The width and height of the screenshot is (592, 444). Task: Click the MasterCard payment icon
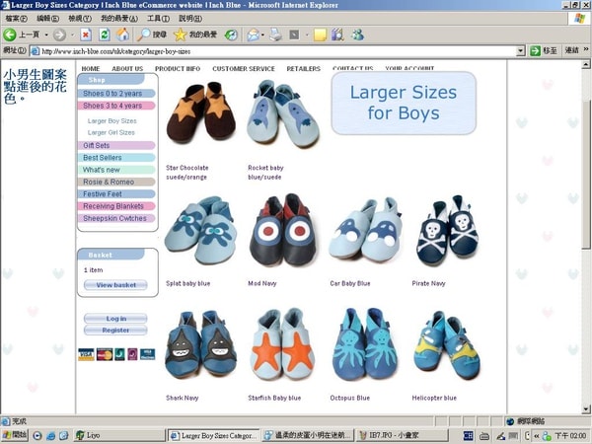click(105, 354)
